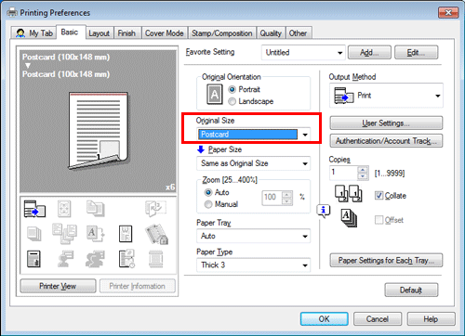This screenshot has width=465, height=336.
Task: Click the My Tab person icon
Action: (x=20, y=33)
